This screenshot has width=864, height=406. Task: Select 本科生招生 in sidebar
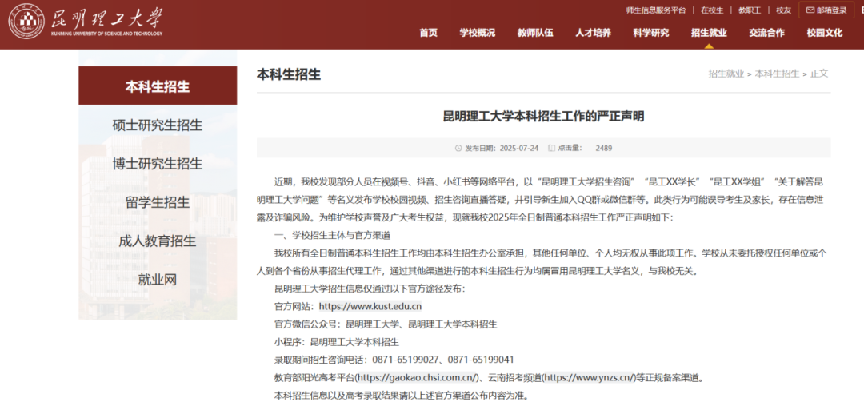point(158,86)
